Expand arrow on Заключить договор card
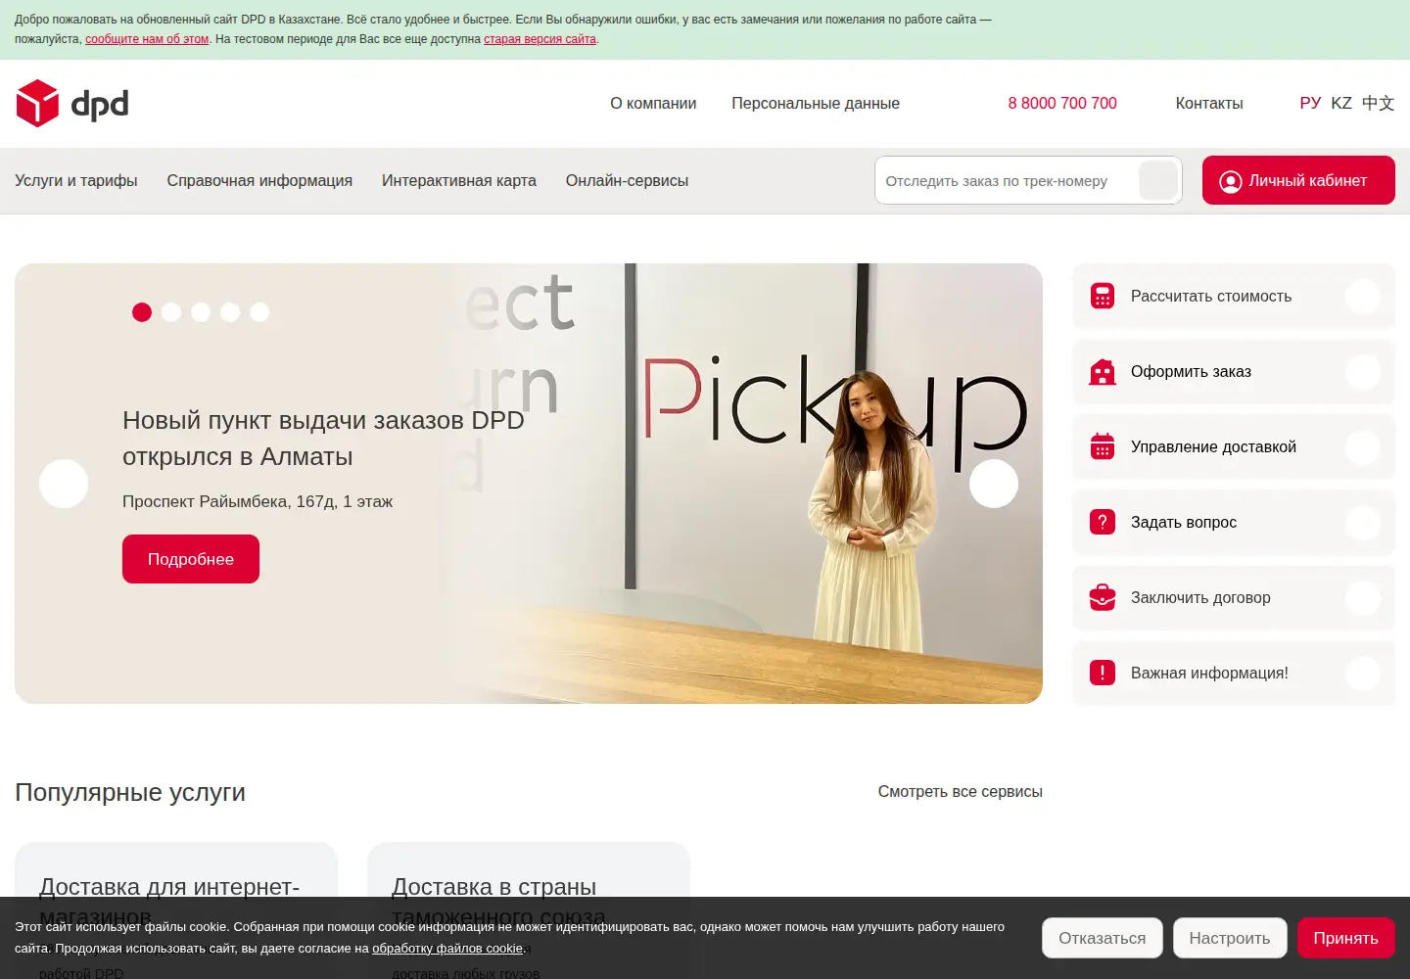Screen dimensions: 1410x979 point(1363,597)
